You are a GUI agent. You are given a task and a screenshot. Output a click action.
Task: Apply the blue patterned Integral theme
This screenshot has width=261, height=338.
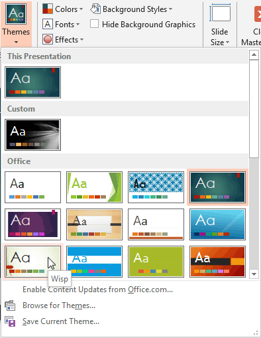[156, 187]
